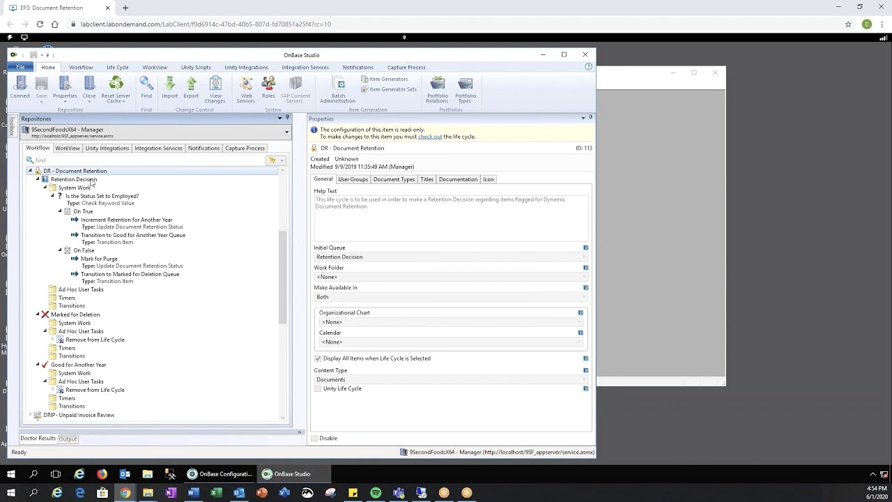Viewport: 892px width, 502px height.
Task: Collapse the DR - Document Retention node
Action: 30,171
